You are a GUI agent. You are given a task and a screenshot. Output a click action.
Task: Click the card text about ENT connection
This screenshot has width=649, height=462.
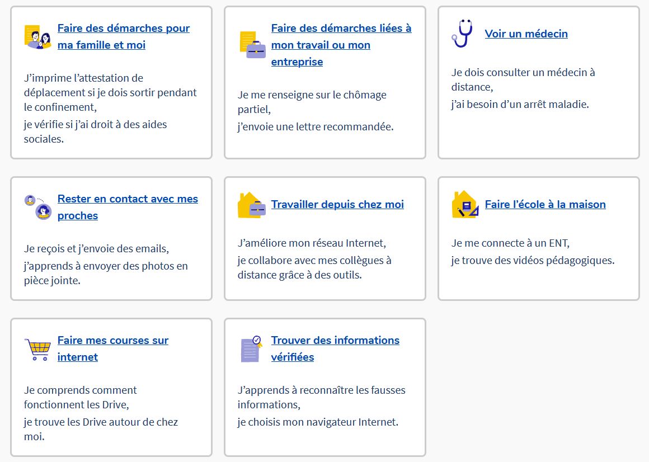click(510, 243)
